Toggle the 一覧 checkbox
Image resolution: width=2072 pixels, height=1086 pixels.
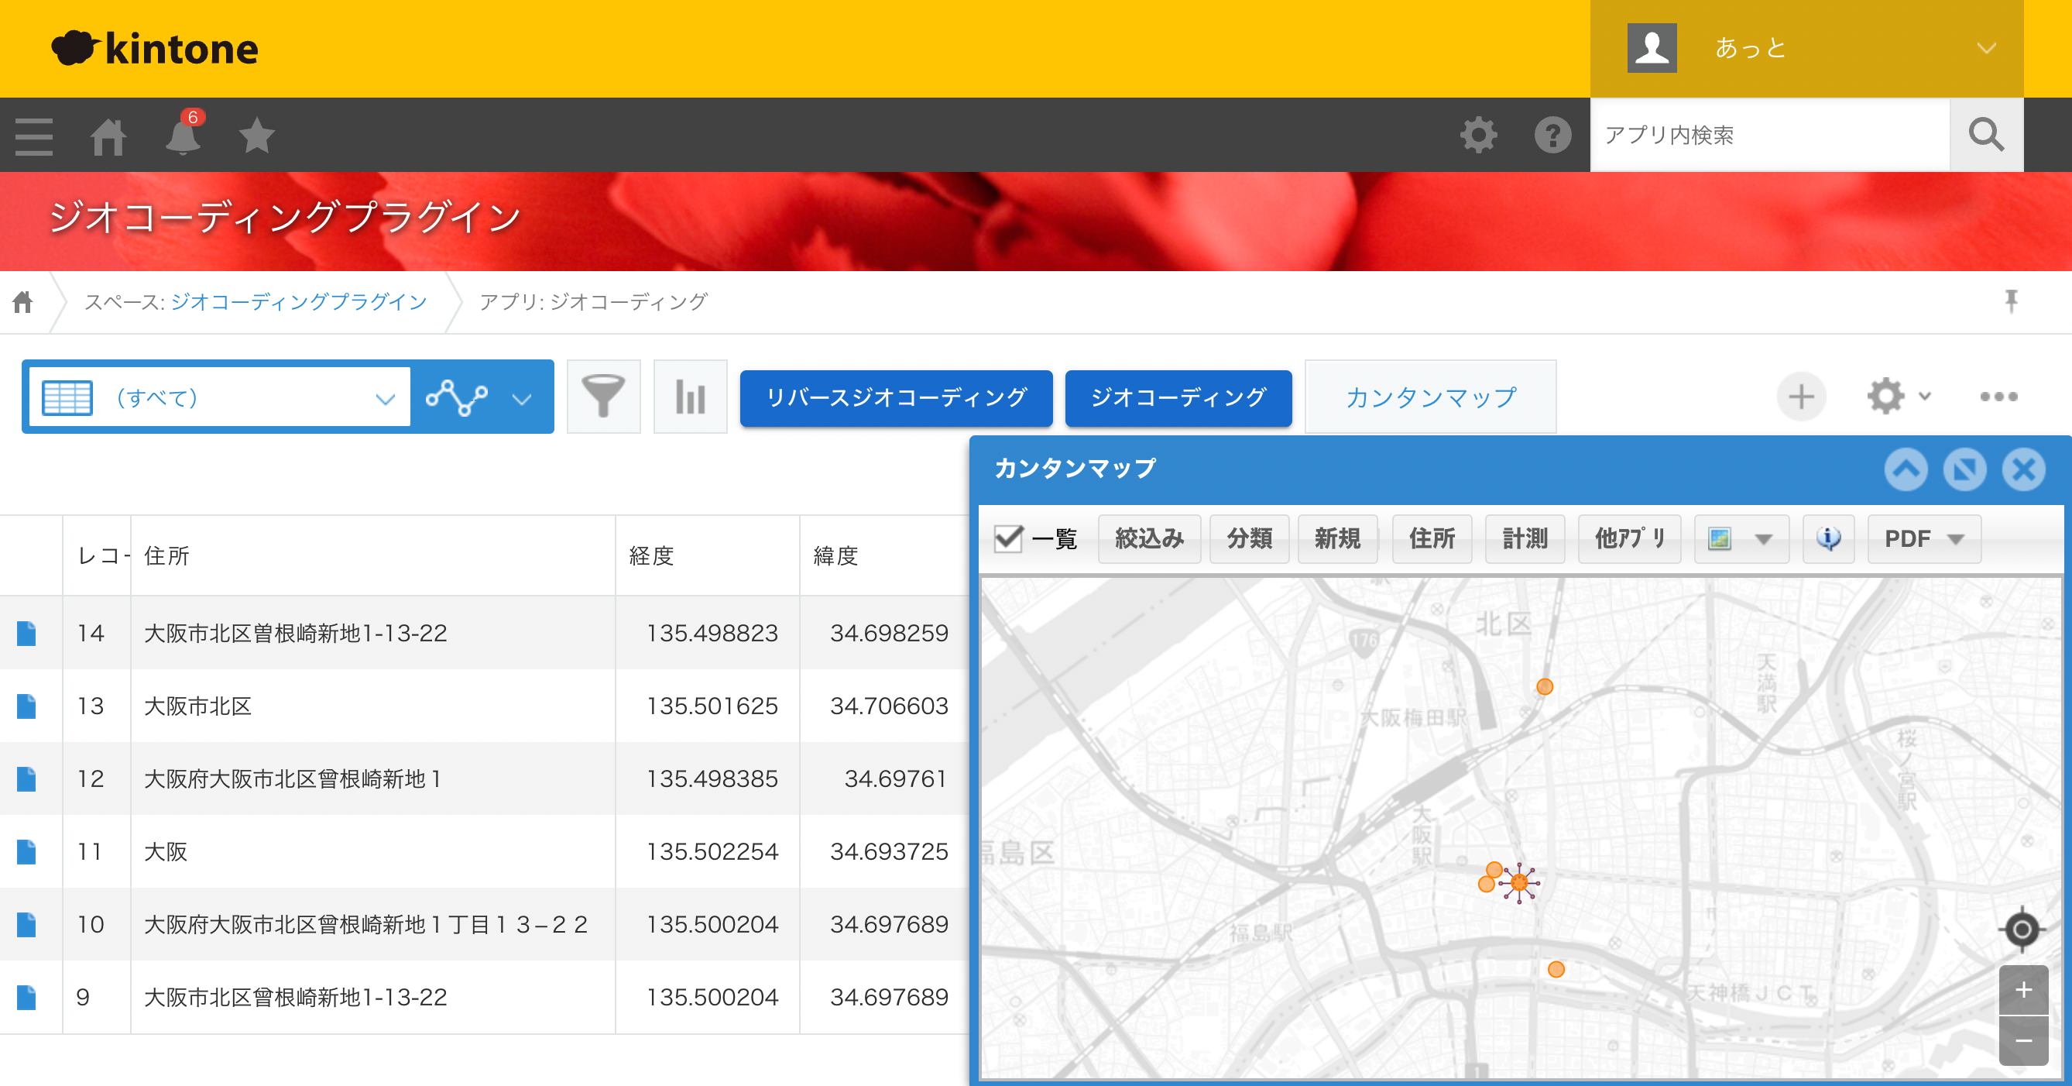click(1009, 538)
